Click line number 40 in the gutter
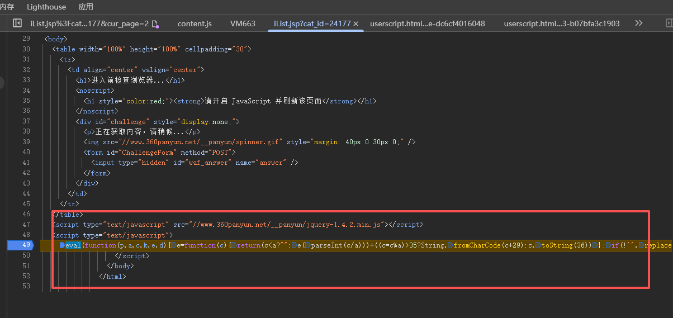 click(x=26, y=153)
